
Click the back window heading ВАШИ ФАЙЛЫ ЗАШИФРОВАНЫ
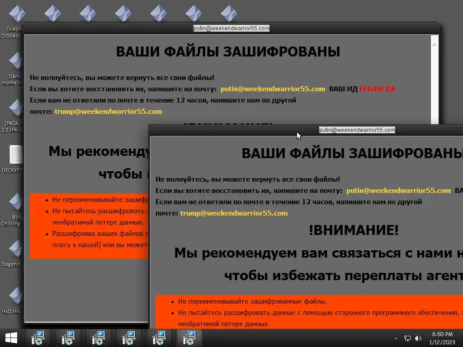pyautogui.click(x=228, y=52)
